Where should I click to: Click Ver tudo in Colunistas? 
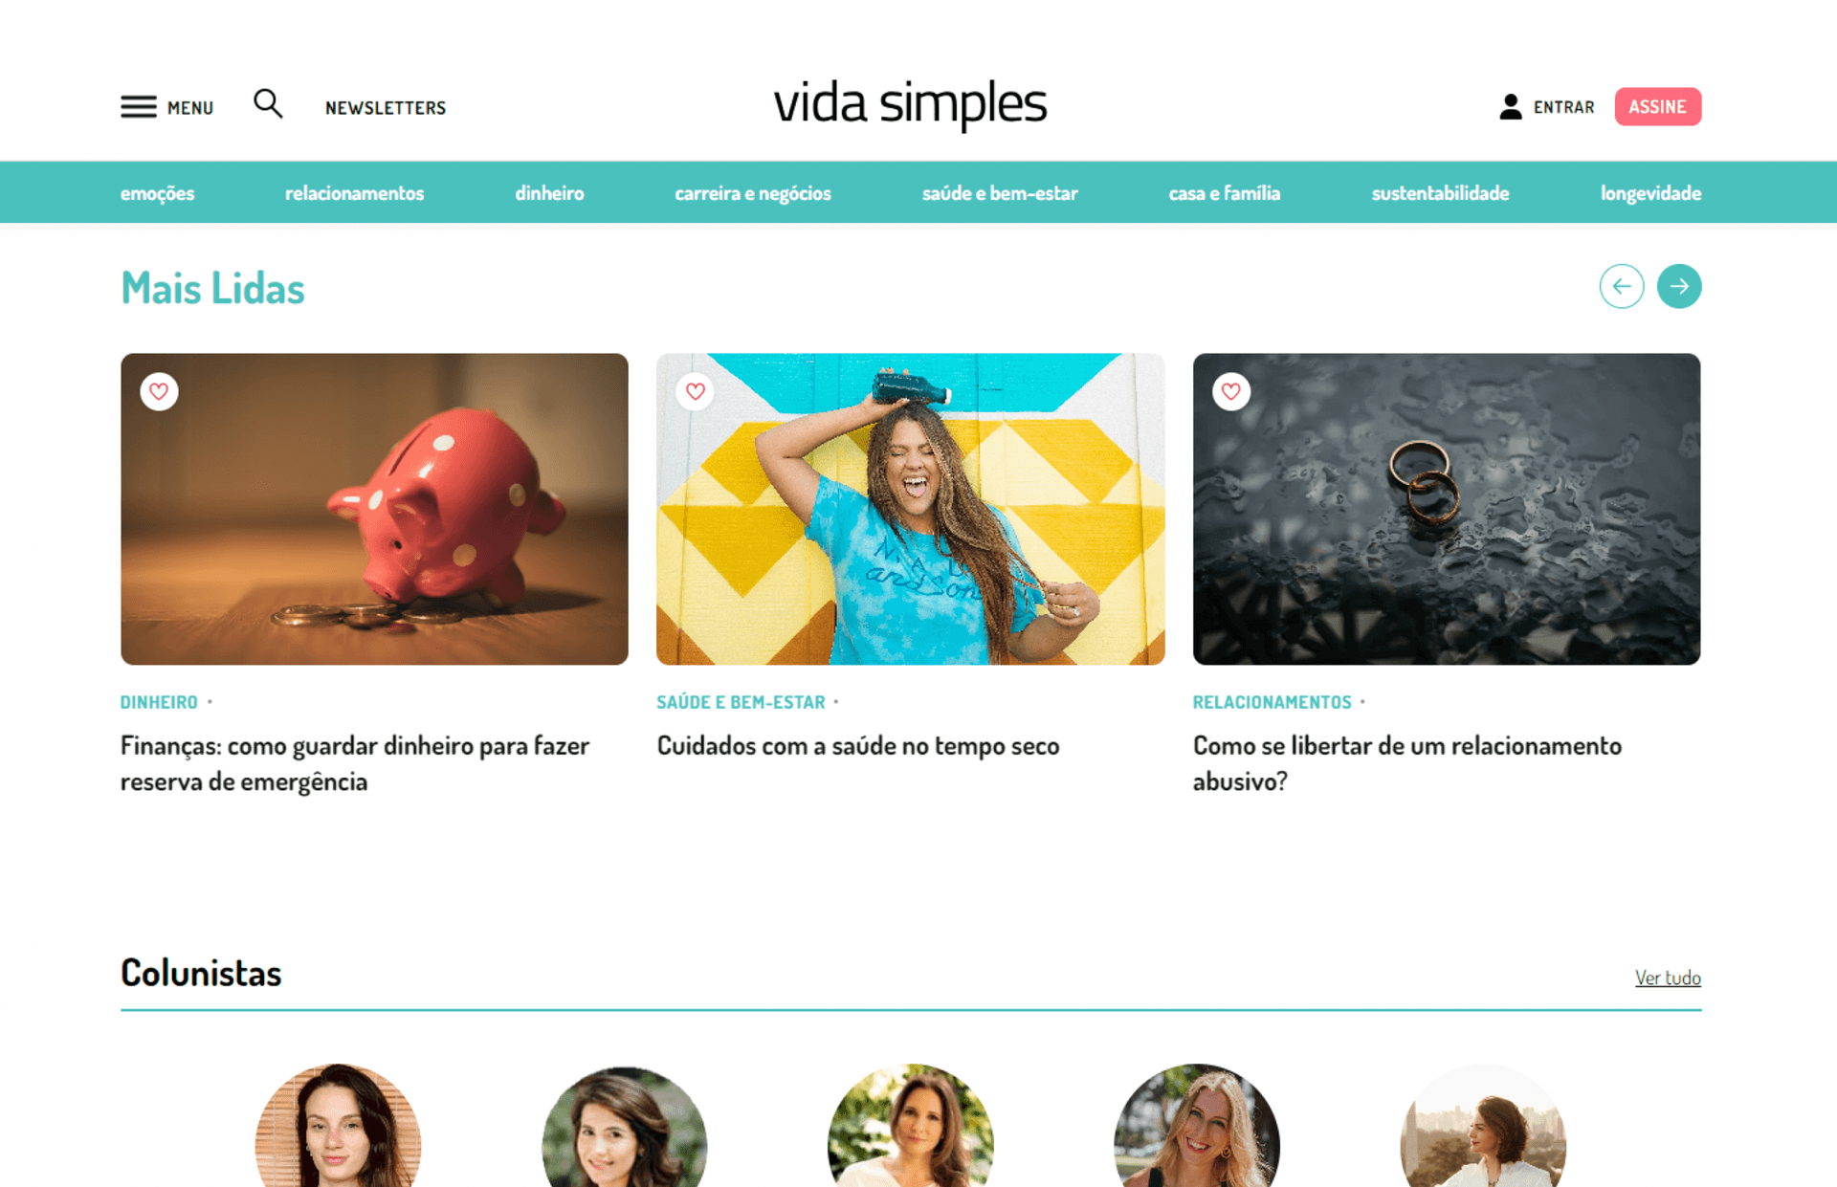pyautogui.click(x=1667, y=978)
